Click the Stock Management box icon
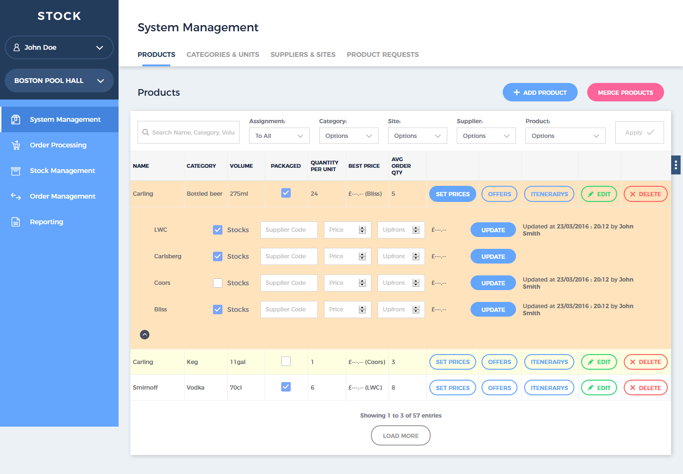The width and height of the screenshot is (683, 474). pyautogui.click(x=16, y=171)
